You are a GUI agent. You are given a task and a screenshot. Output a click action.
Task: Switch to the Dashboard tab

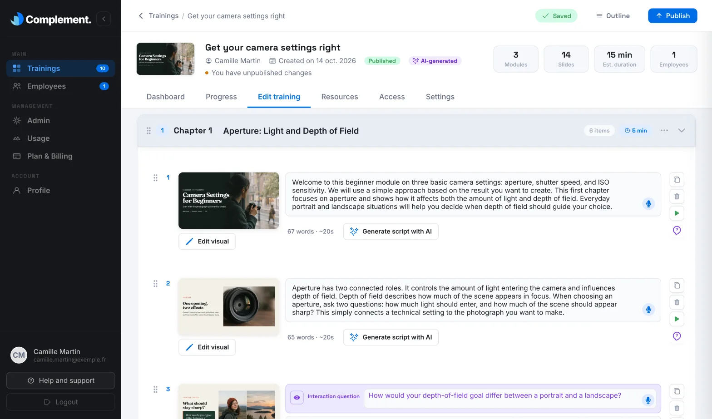tap(166, 97)
